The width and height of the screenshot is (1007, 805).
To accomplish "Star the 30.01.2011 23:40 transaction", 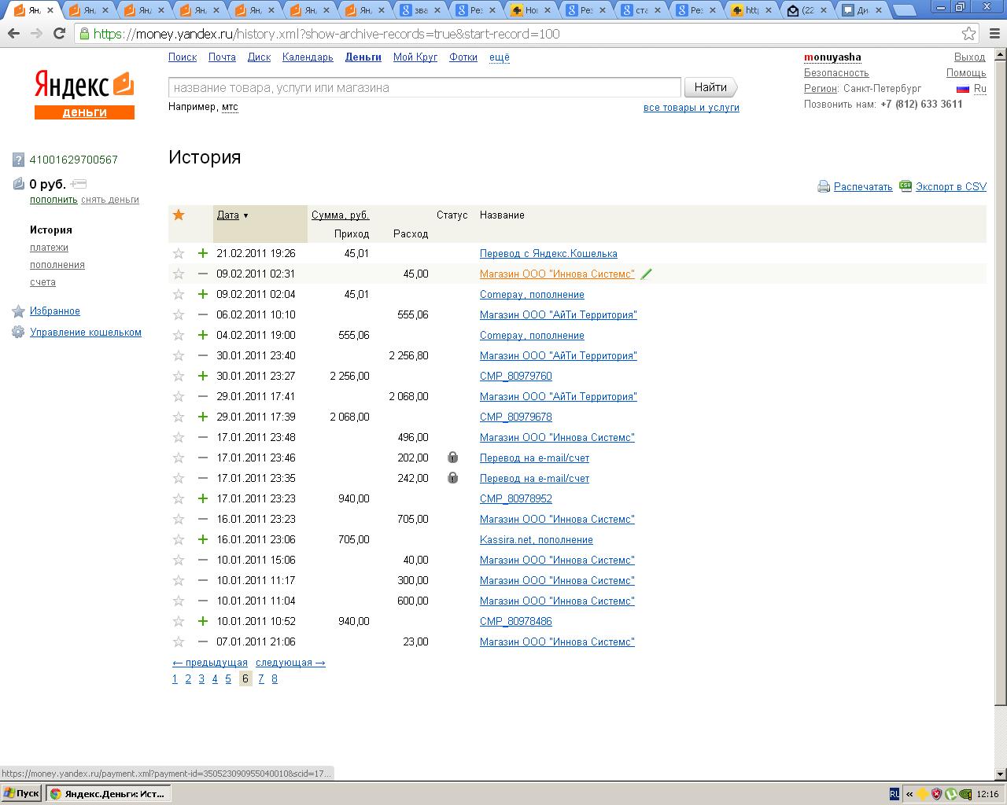I will click(x=179, y=355).
